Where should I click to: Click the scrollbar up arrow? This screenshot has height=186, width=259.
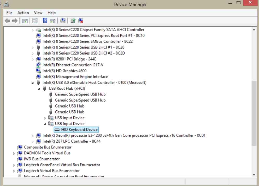(254, 30)
